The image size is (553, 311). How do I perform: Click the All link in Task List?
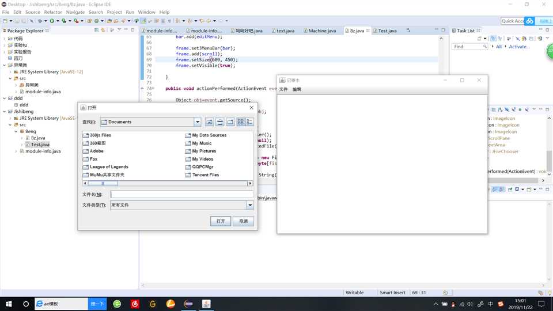tap(499, 47)
